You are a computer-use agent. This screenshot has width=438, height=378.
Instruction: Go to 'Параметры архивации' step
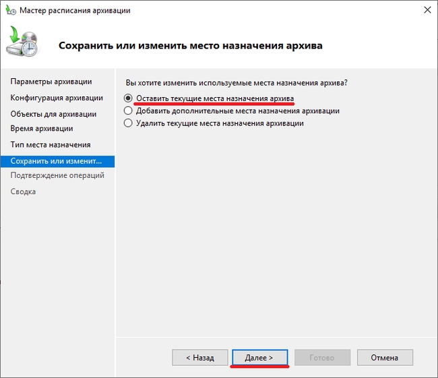pos(51,82)
